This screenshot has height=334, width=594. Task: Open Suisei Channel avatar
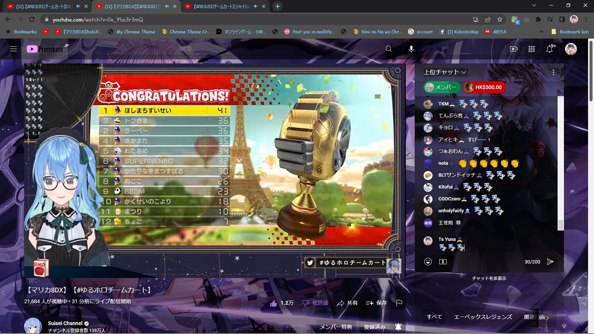pyautogui.click(x=33, y=326)
